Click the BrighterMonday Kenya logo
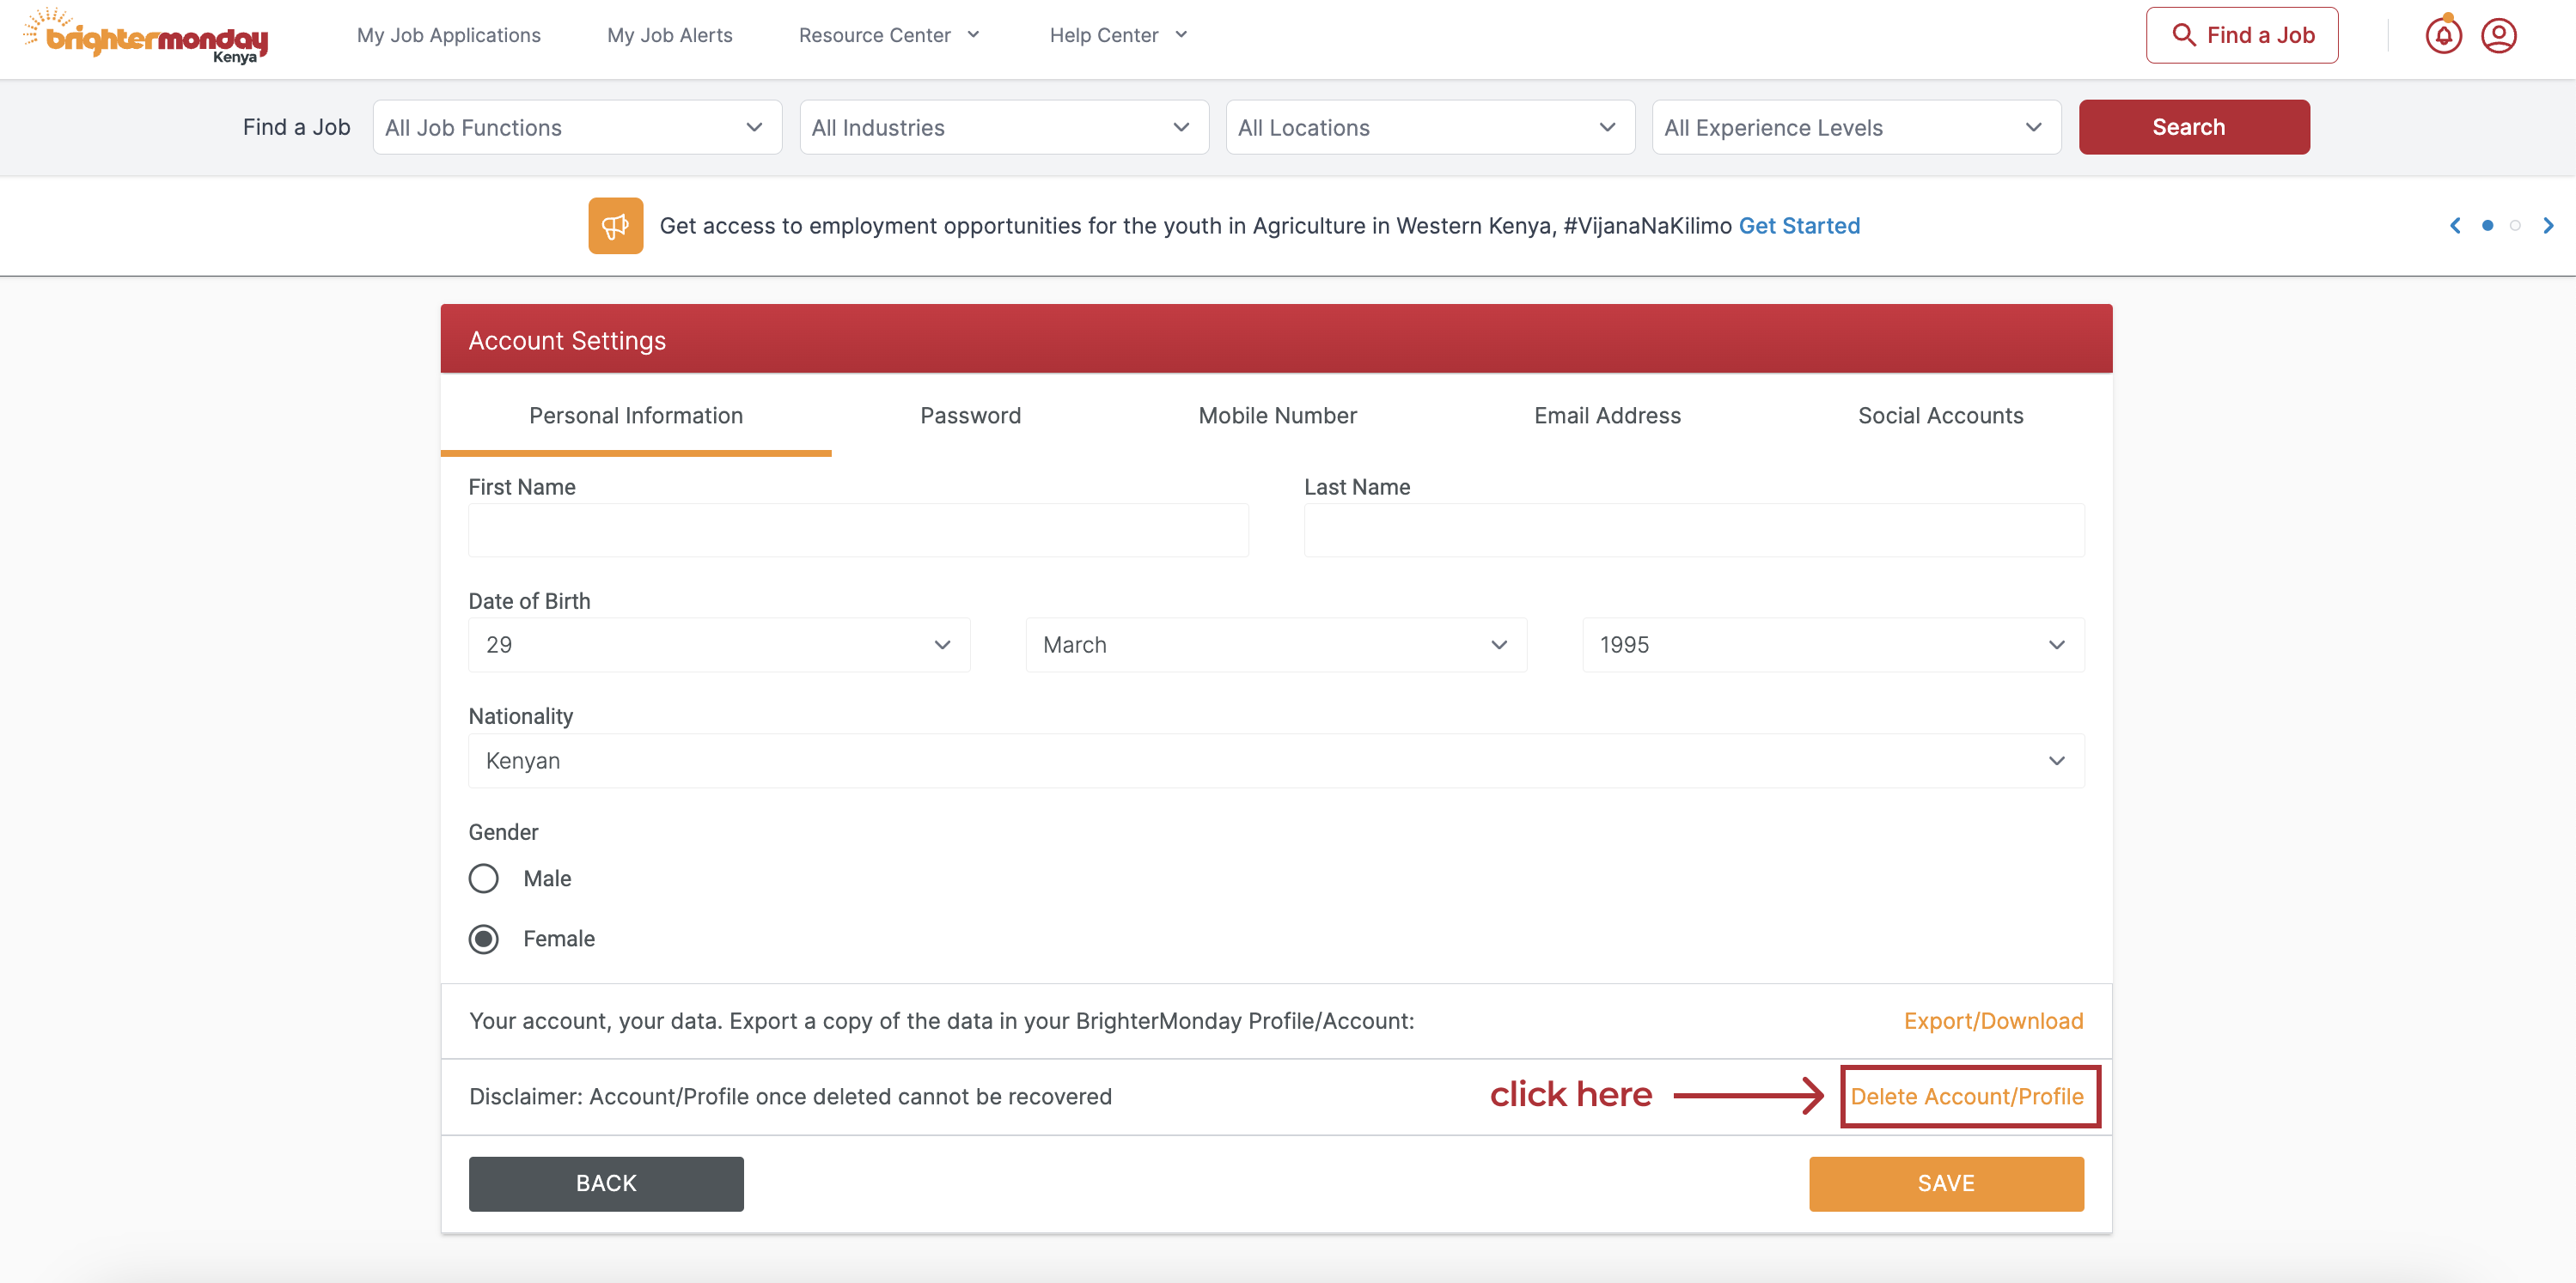Viewport: 2576px width, 1283px height. 146,36
